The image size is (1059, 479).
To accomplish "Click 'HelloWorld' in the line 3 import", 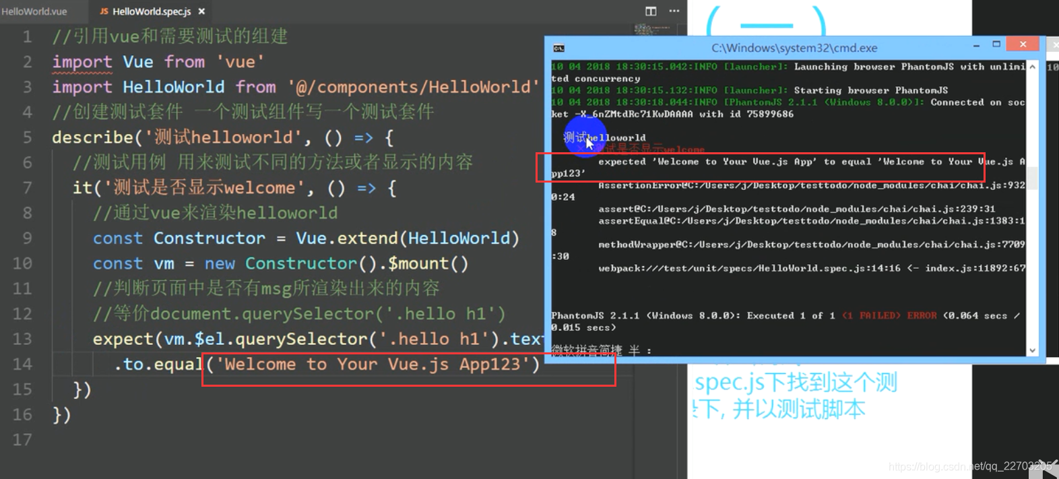I will point(173,87).
